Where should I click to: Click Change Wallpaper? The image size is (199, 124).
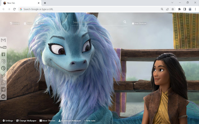coord(26,121)
